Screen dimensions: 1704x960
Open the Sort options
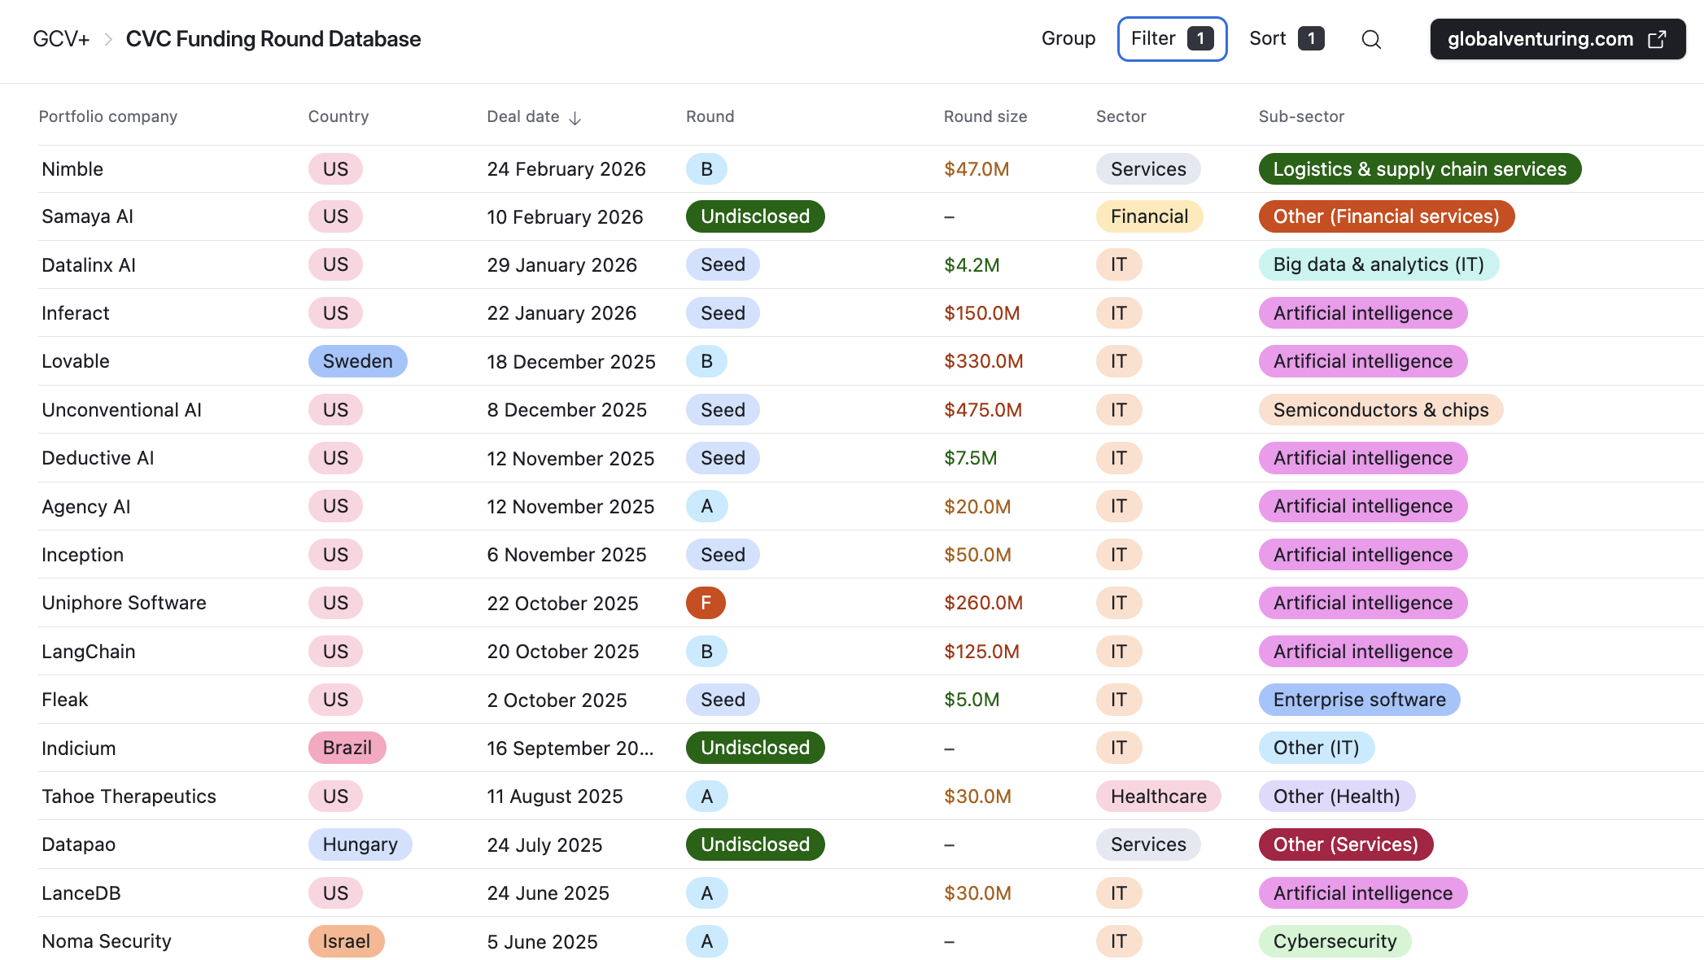(1286, 39)
